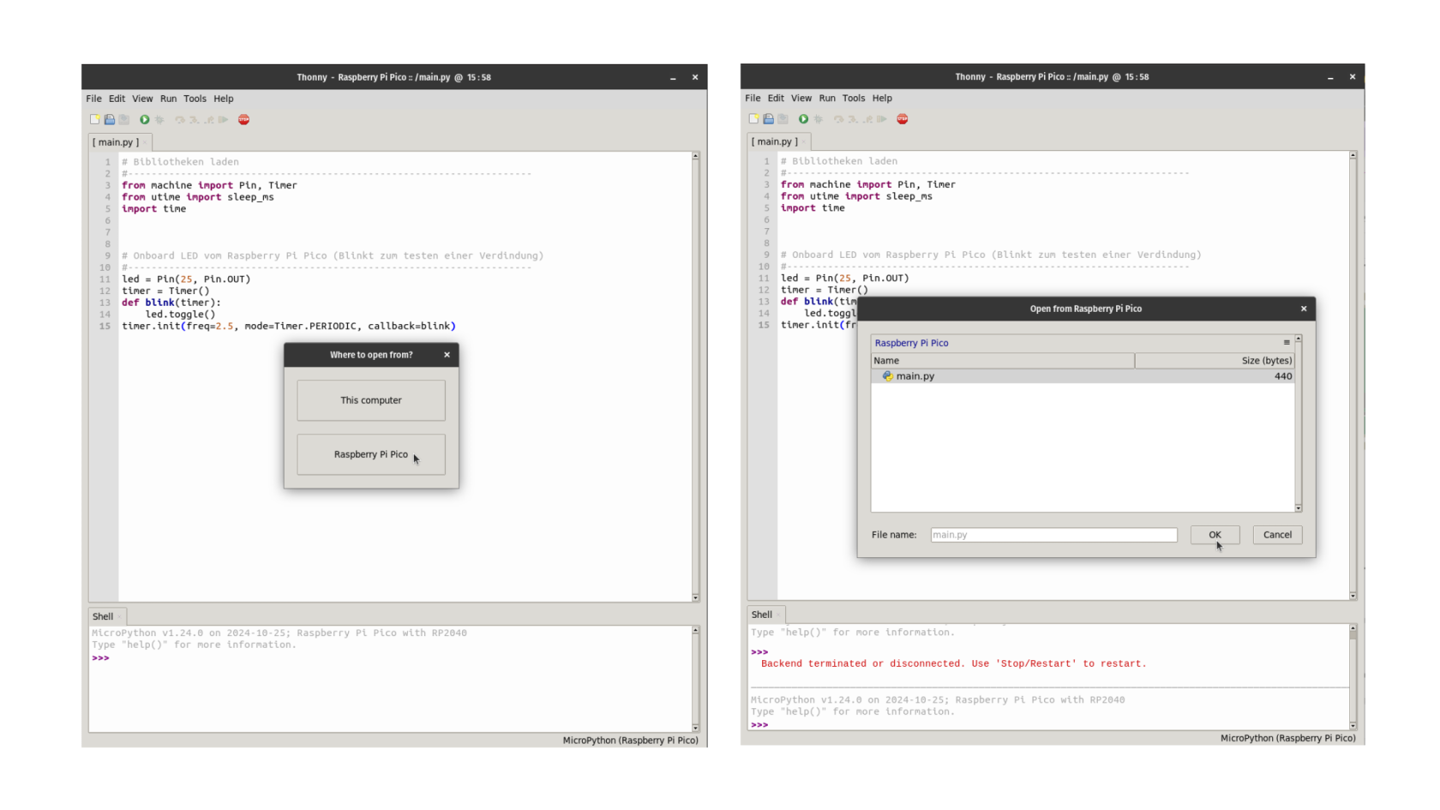Open Tools menu in right Thonny window
The height and width of the screenshot is (810, 1440).
854,98
